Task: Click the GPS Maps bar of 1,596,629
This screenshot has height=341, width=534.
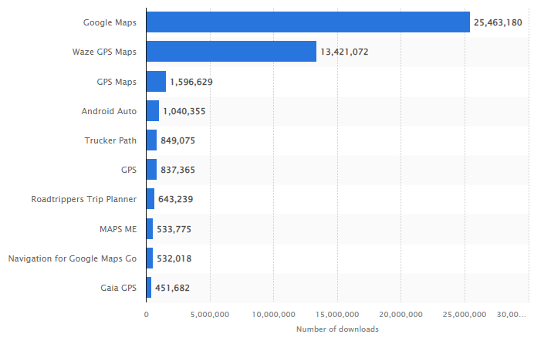Action: click(157, 81)
